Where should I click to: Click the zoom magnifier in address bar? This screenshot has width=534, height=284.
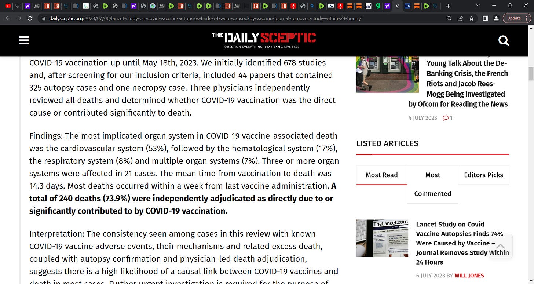[x=449, y=18]
